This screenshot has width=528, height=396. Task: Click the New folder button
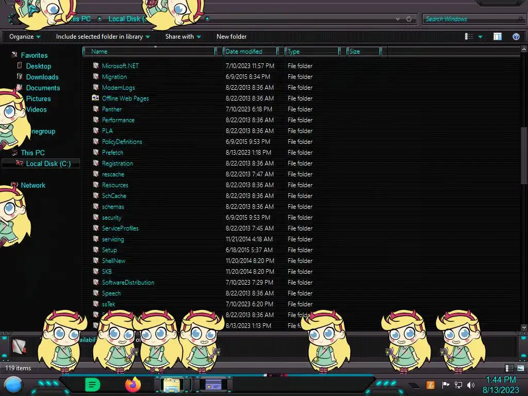(x=232, y=37)
